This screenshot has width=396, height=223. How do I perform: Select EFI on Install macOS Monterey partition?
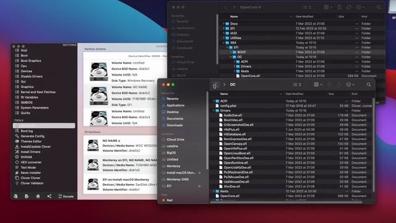[121, 185]
